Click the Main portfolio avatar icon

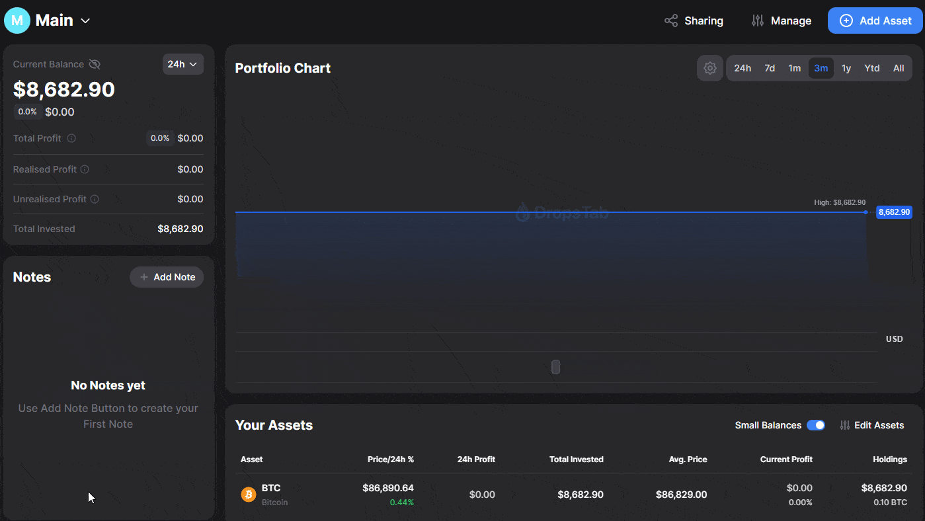pyautogui.click(x=17, y=20)
